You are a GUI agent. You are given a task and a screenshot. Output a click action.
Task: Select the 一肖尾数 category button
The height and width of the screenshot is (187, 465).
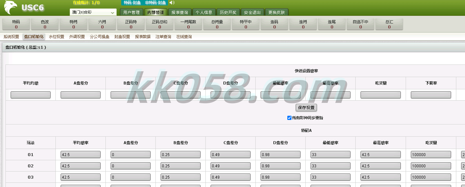pos(188,24)
